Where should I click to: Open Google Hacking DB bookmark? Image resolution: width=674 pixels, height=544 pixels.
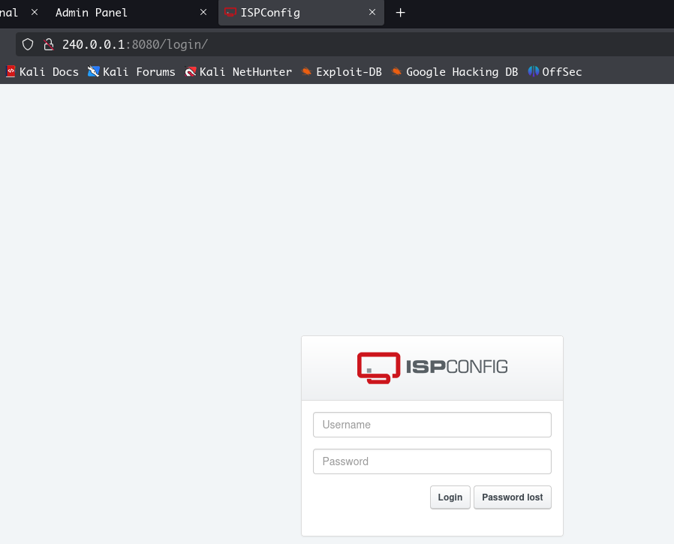click(455, 72)
